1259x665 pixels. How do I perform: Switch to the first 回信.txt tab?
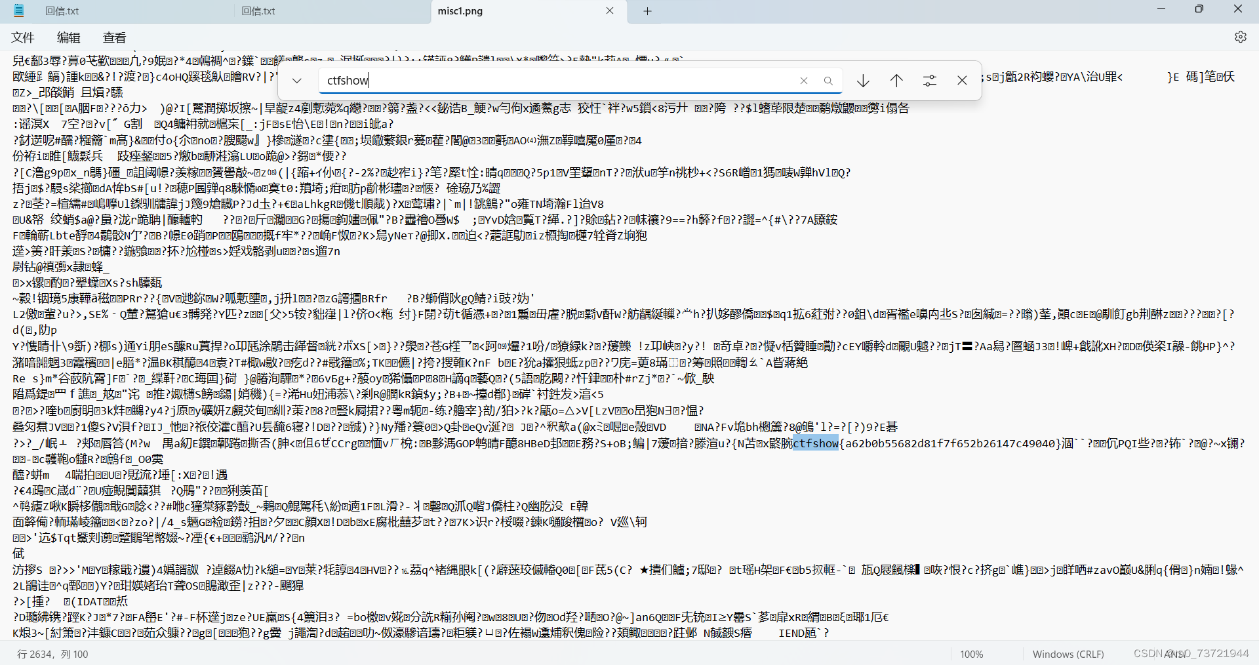coord(62,10)
